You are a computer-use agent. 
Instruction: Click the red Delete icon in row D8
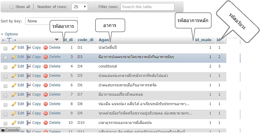46,104
